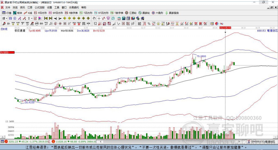278x150 pixels.
Task: Open the 文件 menu
Action: click(x=8, y=7)
